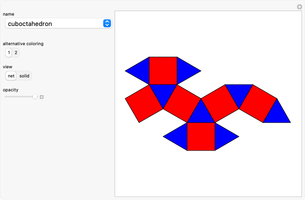The height and width of the screenshot is (200, 305).
Task: Click the opacity slider thumb
Action: coord(35,97)
